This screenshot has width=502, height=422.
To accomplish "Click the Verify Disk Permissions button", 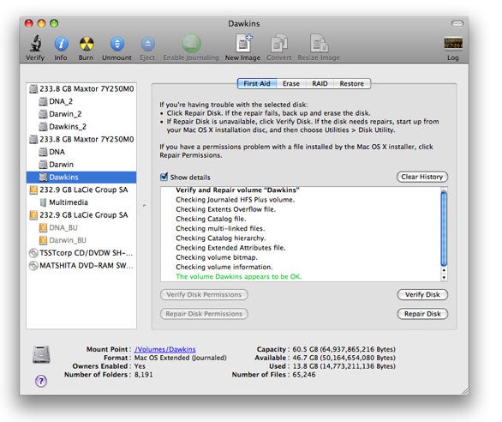I will click(x=204, y=295).
